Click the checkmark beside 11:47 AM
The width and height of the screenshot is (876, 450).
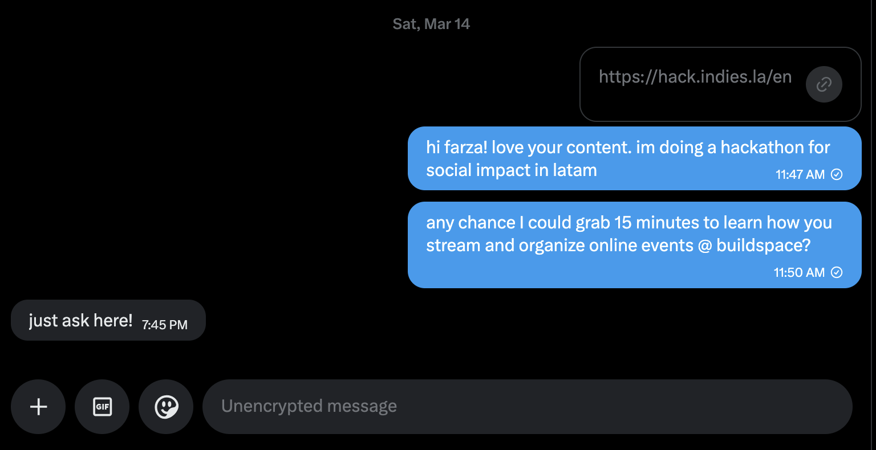(x=837, y=174)
